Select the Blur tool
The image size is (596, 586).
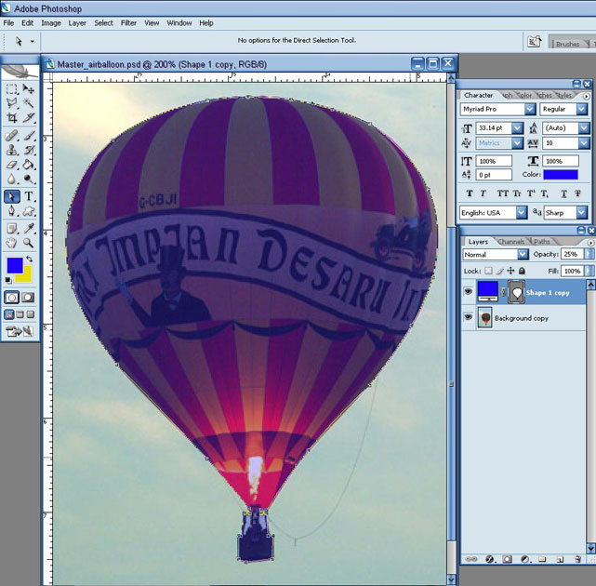(x=11, y=179)
